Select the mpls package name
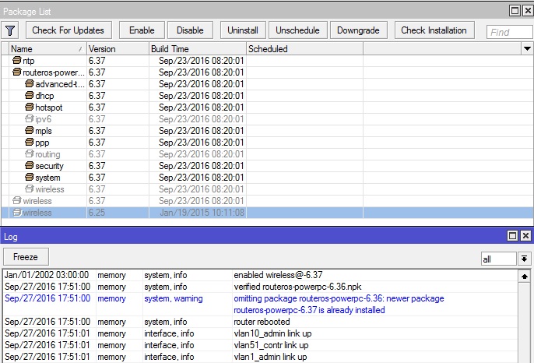Image resolution: width=534 pixels, height=363 pixels. [44, 131]
